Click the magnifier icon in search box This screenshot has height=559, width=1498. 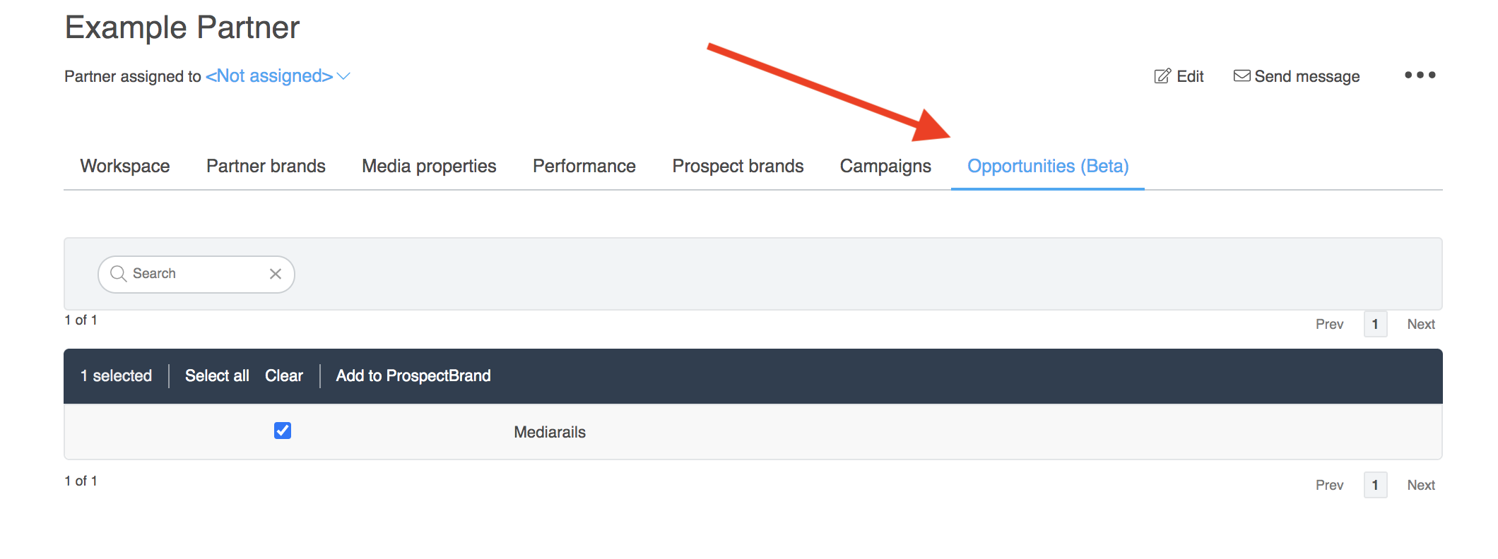point(118,274)
